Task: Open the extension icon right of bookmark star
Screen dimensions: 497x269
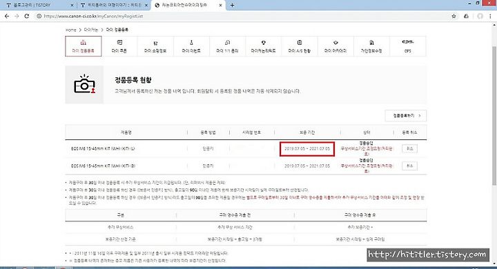Action: point(466,16)
